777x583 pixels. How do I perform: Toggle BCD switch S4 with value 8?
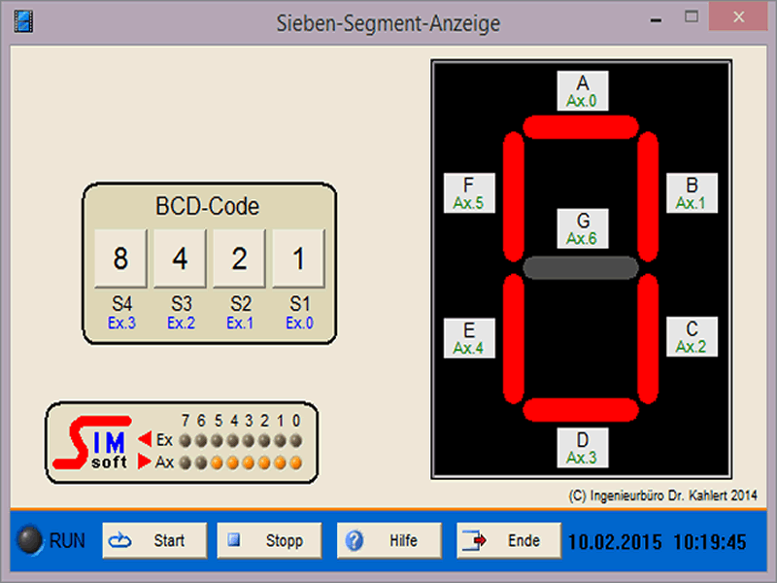(x=120, y=258)
